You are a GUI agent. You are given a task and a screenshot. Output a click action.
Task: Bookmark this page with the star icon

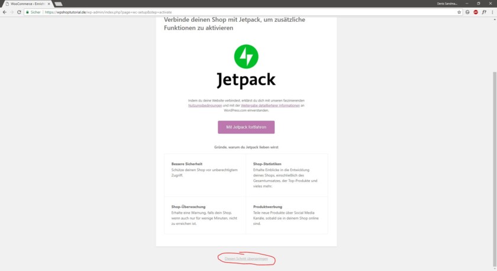[x=459, y=12]
